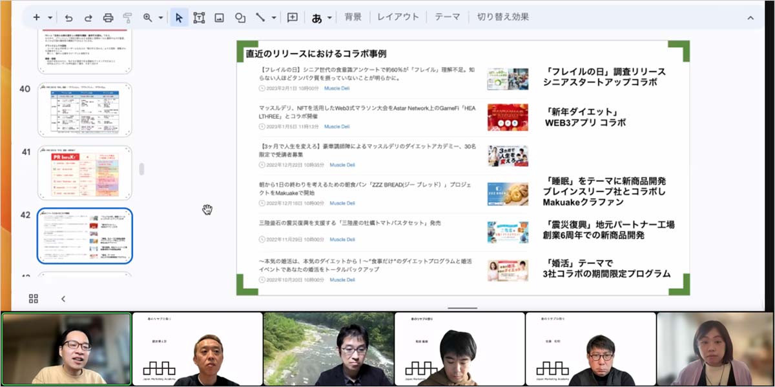Select the video tile of participant in lavender cardigan

click(x=715, y=349)
